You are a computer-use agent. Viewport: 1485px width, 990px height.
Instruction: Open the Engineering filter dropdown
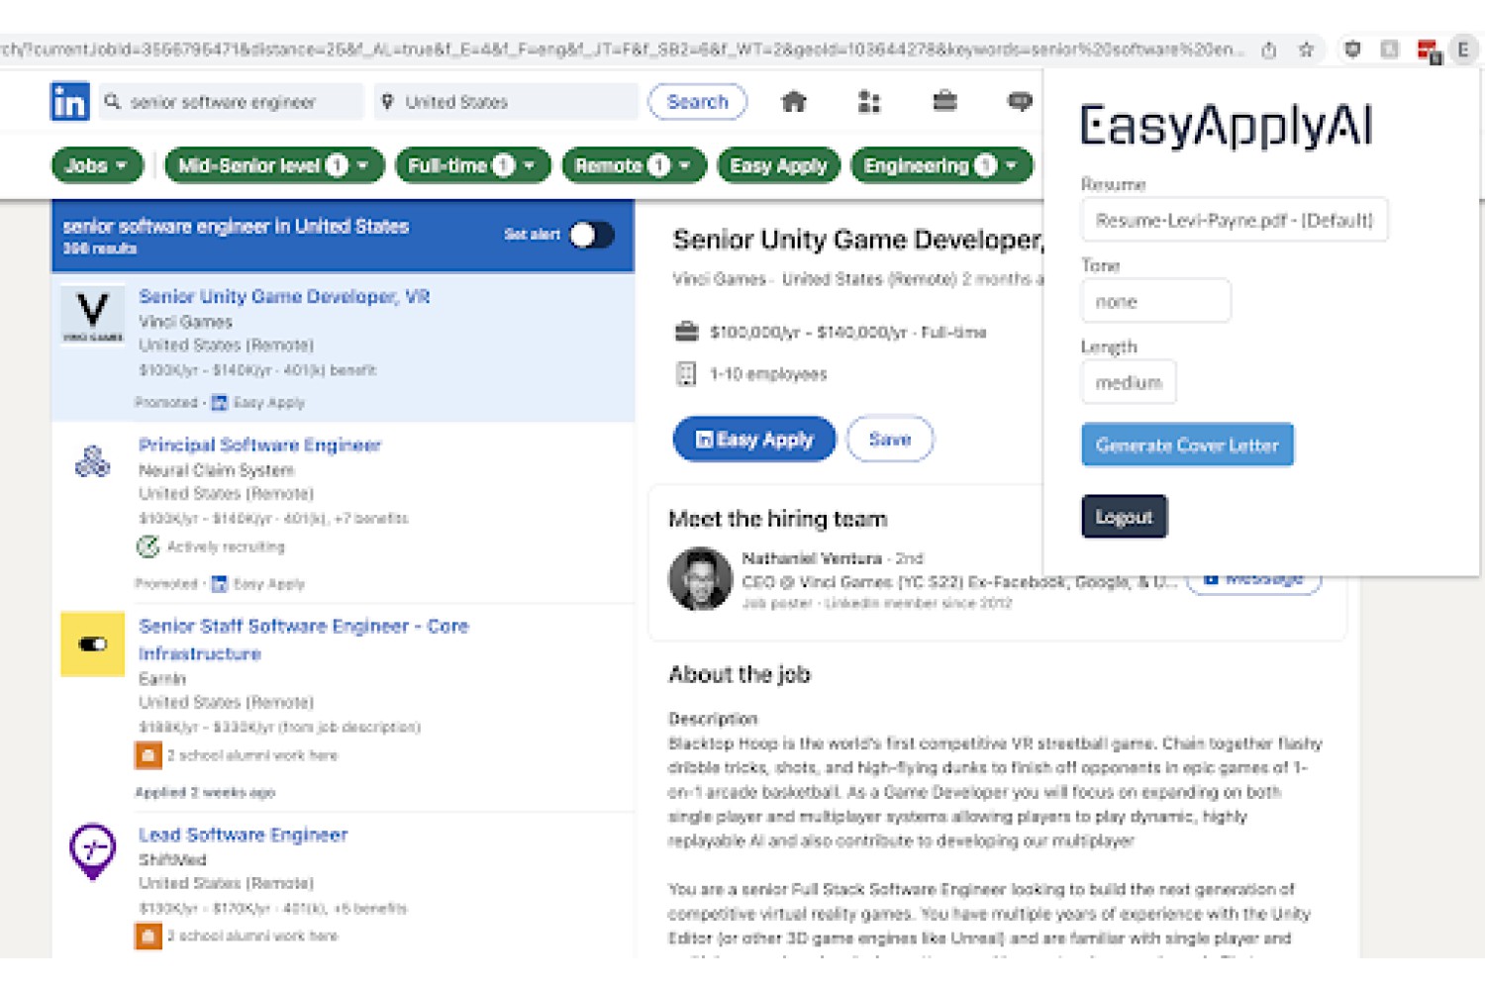[941, 165]
